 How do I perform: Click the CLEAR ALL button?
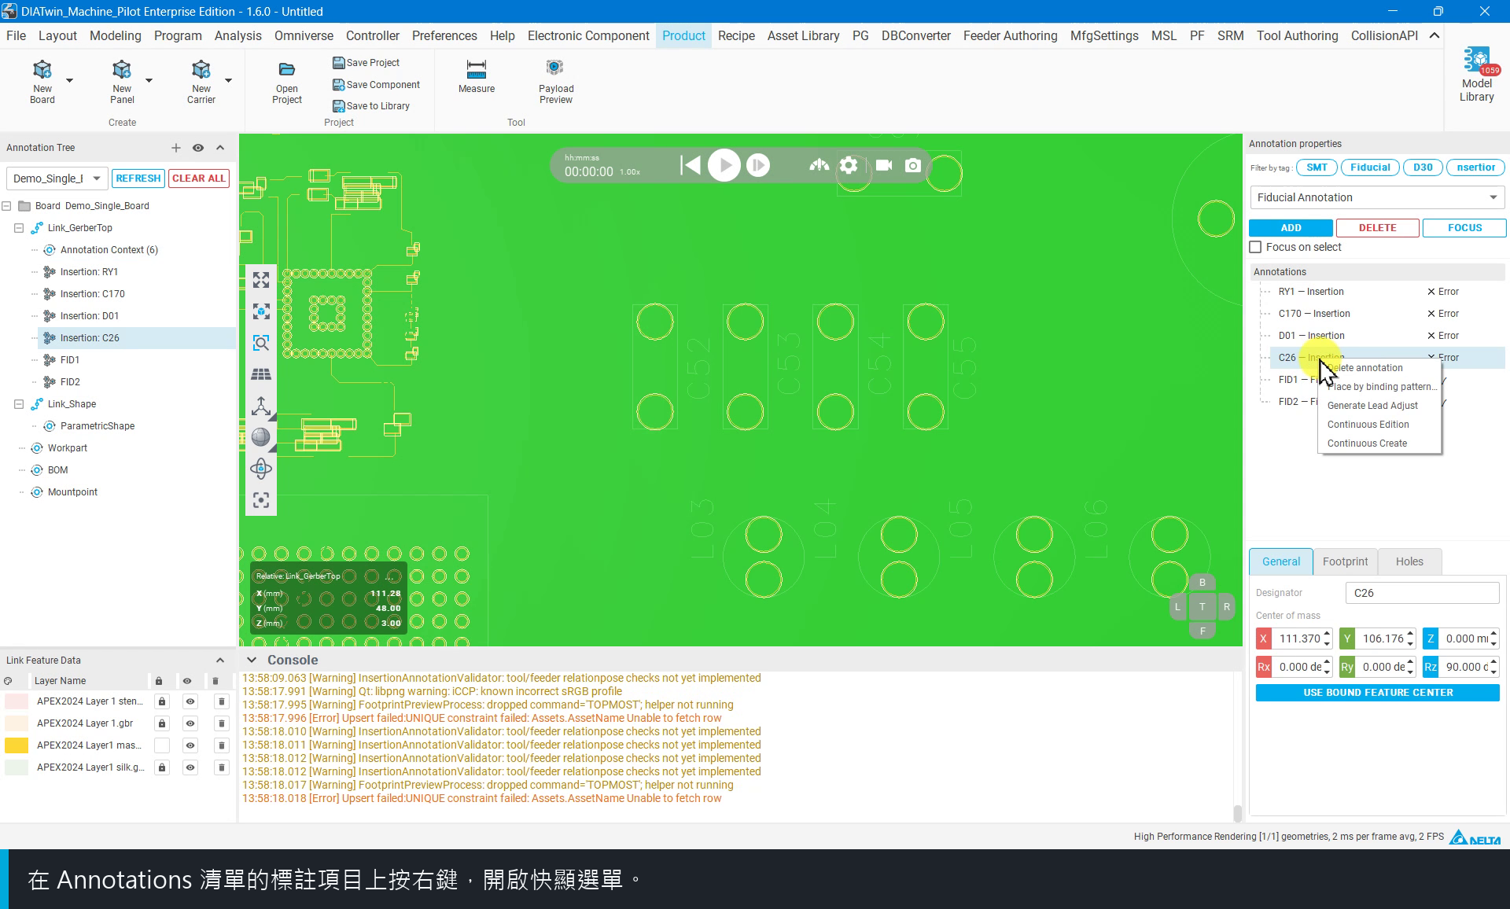click(x=199, y=178)
